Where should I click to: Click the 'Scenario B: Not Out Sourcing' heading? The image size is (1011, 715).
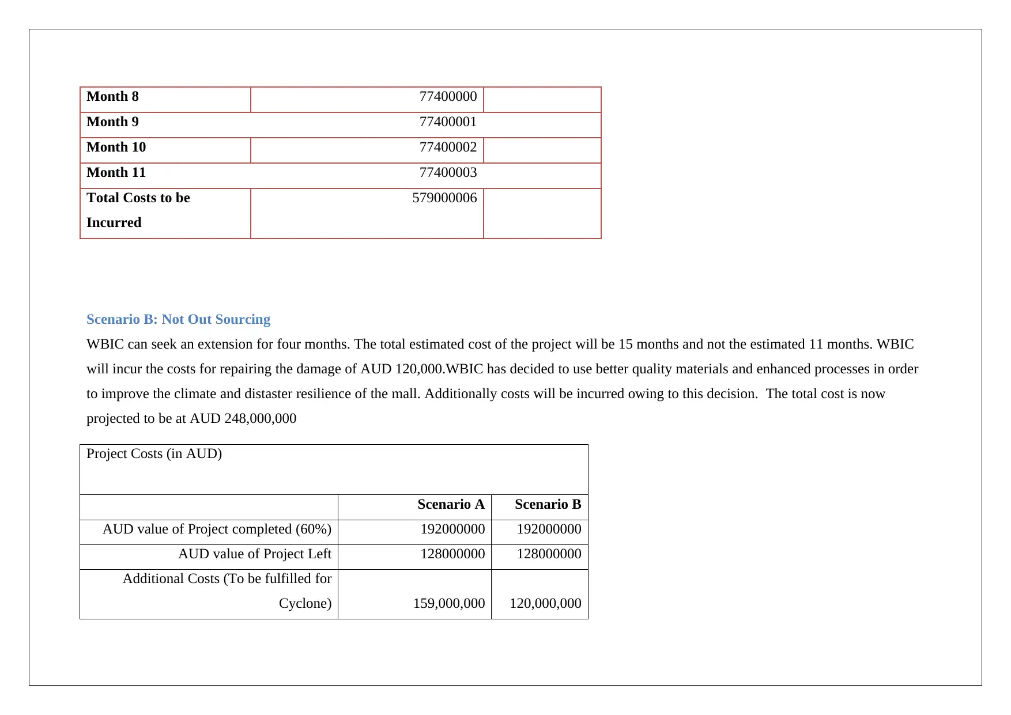(x=178, y=319)
